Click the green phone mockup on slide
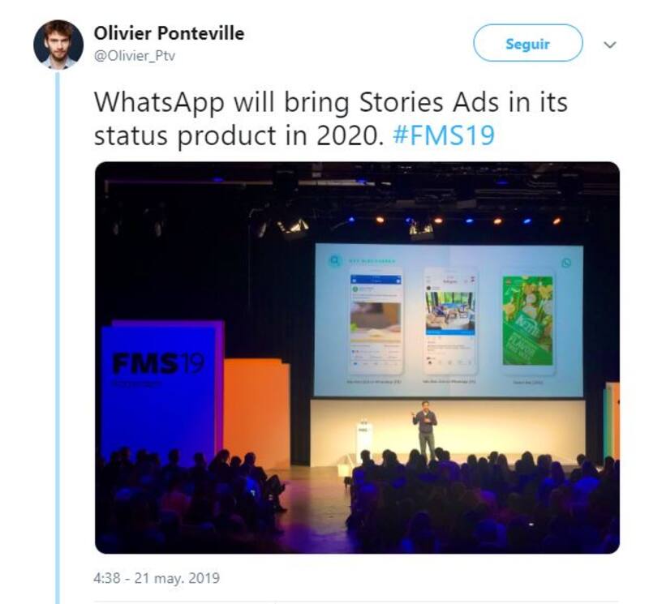Screen dimensions: 649x604 (x=527, y=319)
